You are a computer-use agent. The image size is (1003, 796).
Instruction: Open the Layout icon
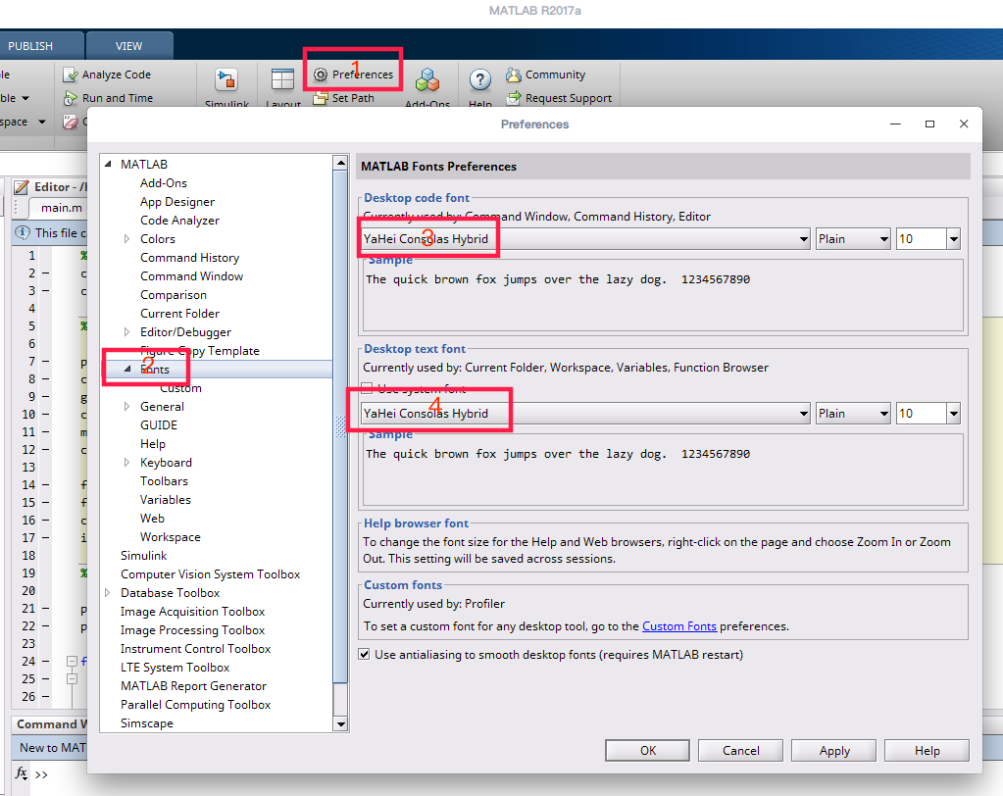tap(282, 80)
